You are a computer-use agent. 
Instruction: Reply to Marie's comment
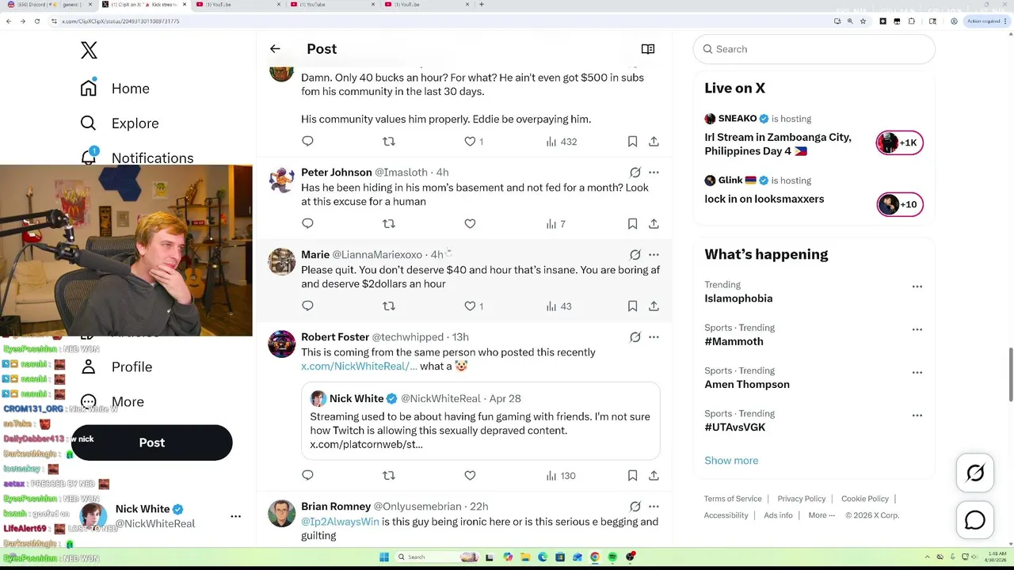[307, 306]
